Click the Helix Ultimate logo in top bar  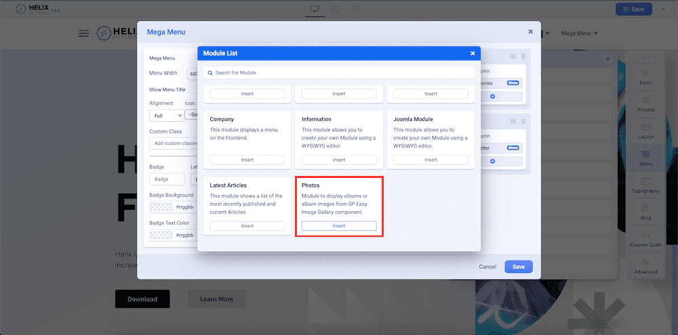coord(37,9)
